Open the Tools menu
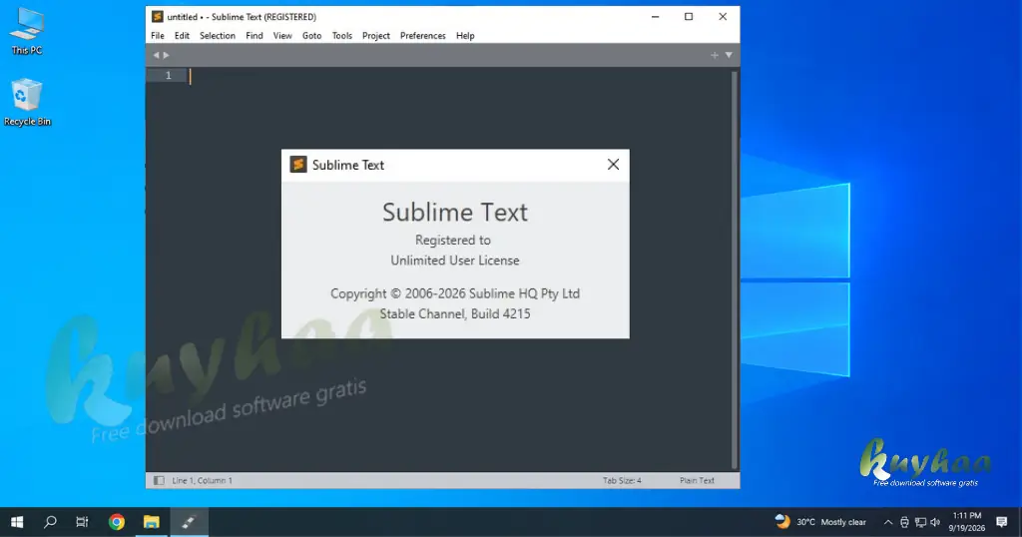The image size is (1022, 537). pos(341,36)
